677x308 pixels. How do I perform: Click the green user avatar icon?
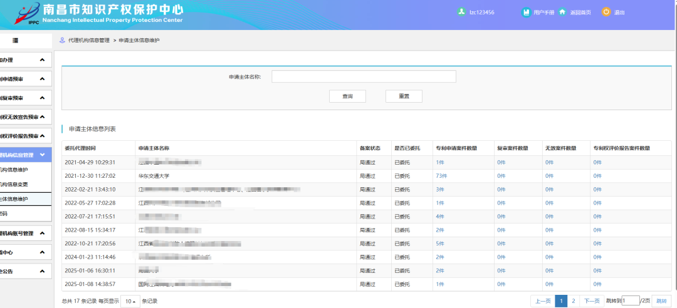pyautogui.click(x=461, y=12)
